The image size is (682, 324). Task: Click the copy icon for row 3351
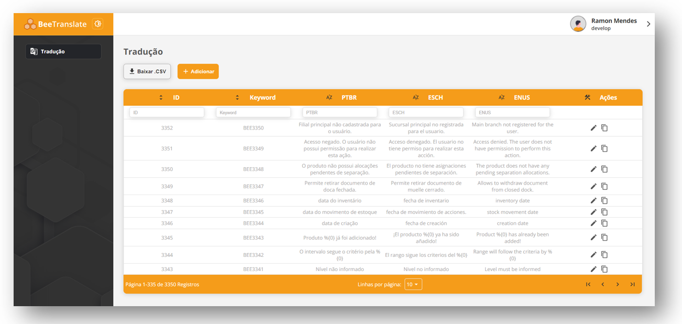pos(604,148)
